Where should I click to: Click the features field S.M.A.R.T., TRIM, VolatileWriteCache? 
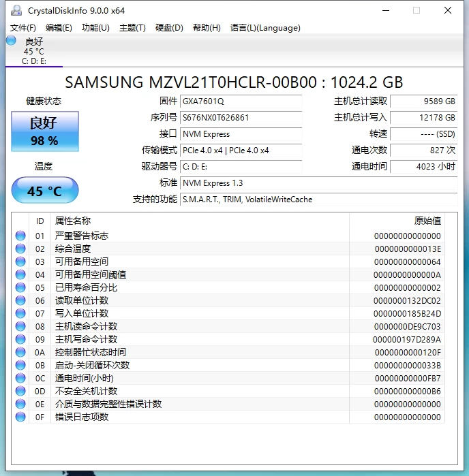[x=319, y=200]
